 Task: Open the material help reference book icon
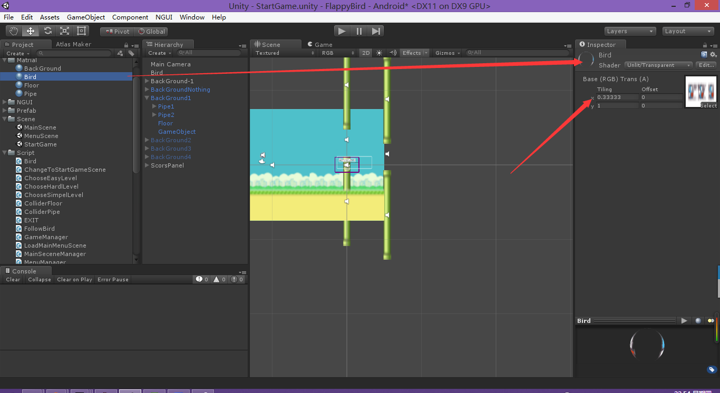click(x=704, y=55)
